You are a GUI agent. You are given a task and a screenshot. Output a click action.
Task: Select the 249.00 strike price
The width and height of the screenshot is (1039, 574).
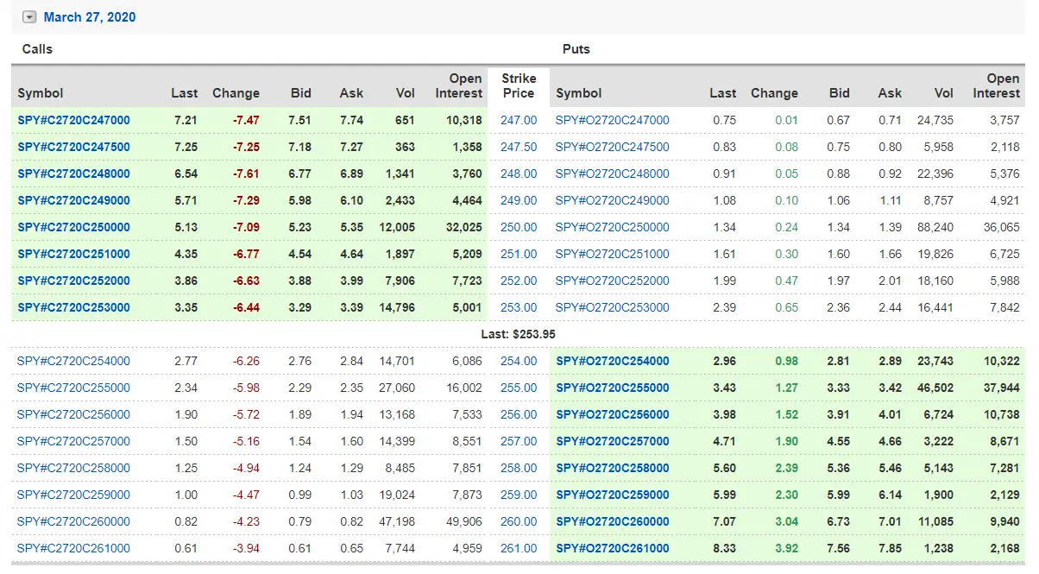(519, 200)
